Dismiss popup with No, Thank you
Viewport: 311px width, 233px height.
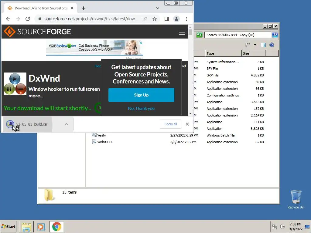click(141, 108)
